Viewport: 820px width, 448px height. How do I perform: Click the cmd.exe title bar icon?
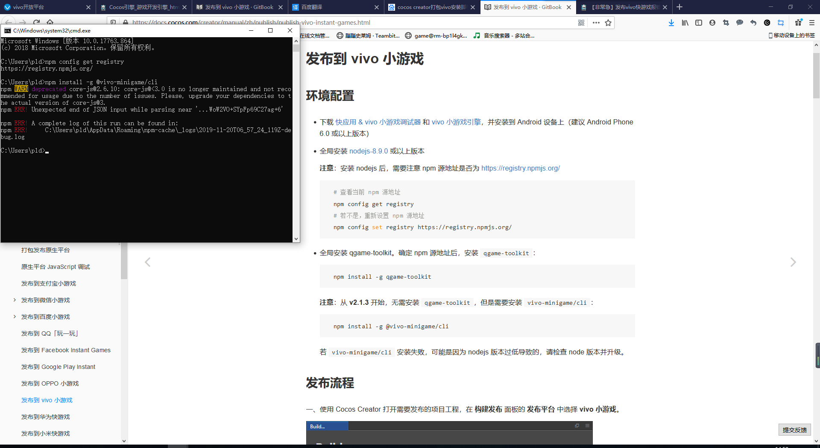pyautogui.click(x=7, y=30)
